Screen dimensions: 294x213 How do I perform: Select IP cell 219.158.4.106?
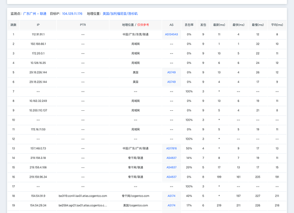tap(38, 167)
